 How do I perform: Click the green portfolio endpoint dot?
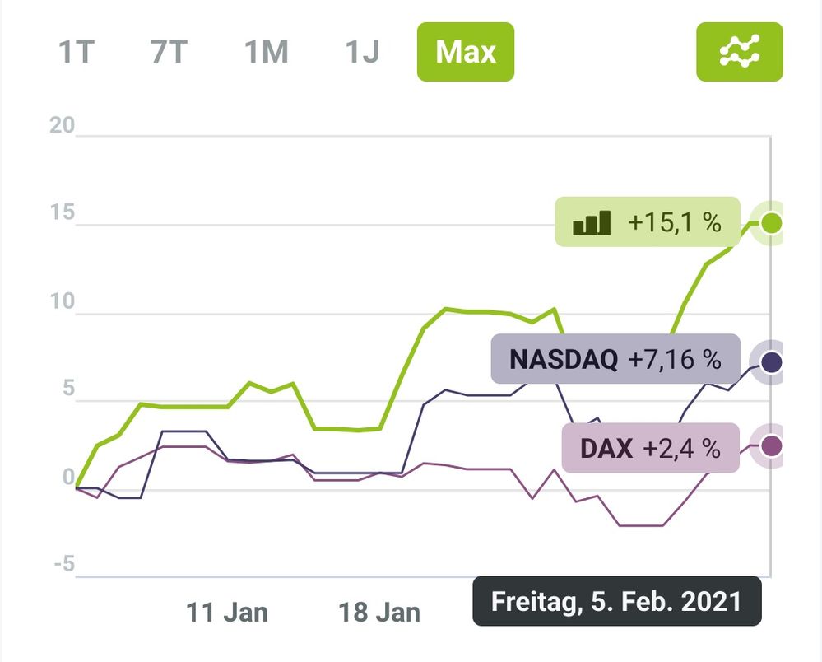coord(771,222)
